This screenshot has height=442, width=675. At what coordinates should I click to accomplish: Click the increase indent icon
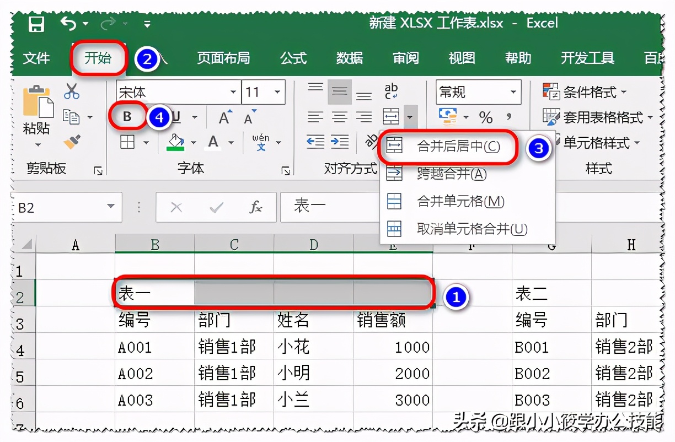tap(340, 142)
